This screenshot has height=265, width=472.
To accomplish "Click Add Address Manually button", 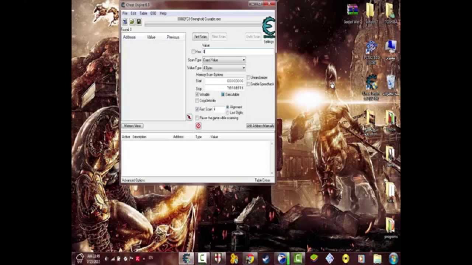I will coord(260,126).
